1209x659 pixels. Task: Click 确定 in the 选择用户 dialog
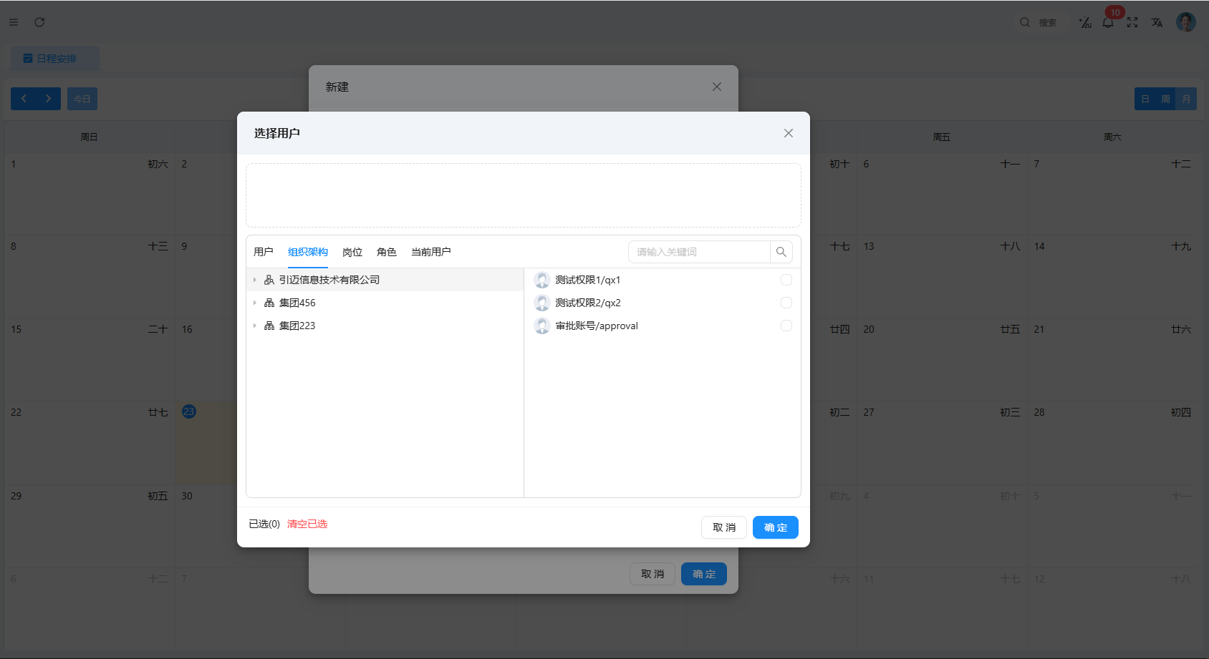pyautogui.click(x=776, y=527)
